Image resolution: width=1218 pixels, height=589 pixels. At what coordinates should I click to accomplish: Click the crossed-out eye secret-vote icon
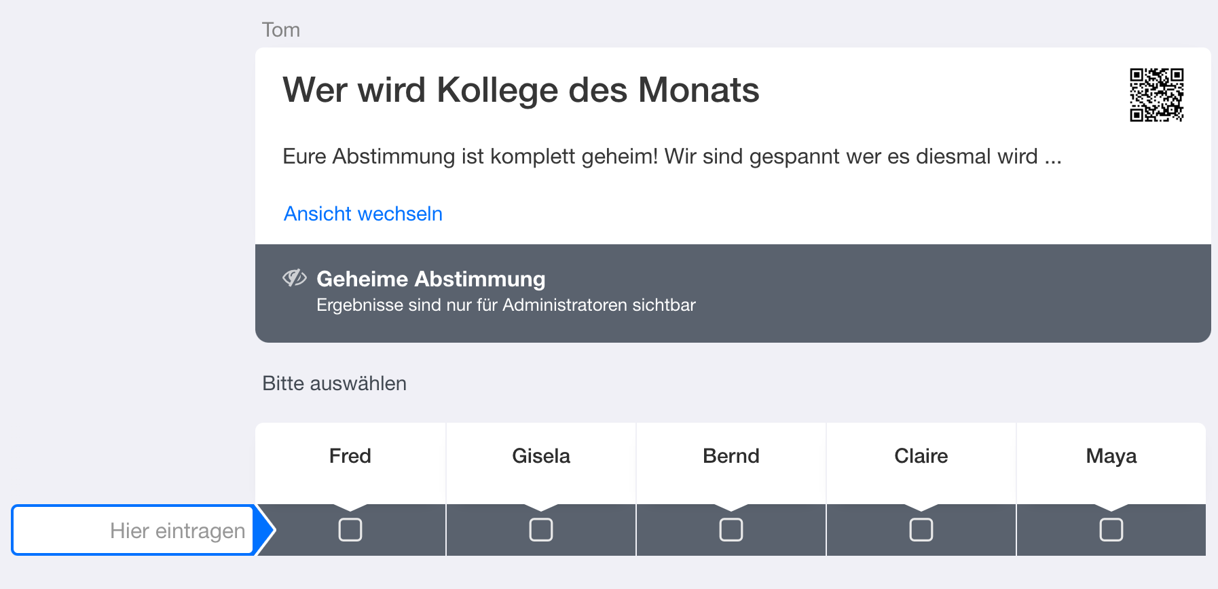click(294, 278)
